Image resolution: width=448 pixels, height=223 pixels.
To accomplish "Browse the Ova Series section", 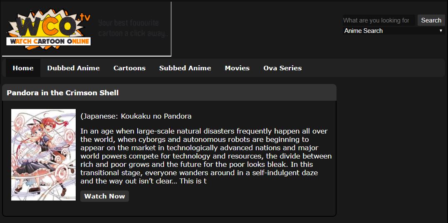I will coord(282,68).
